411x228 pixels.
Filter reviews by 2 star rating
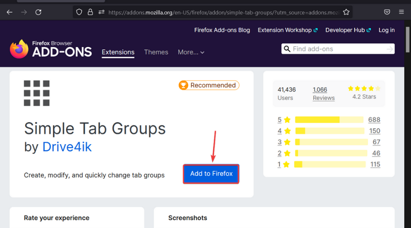pyautogui.click(x=284, y=153)
